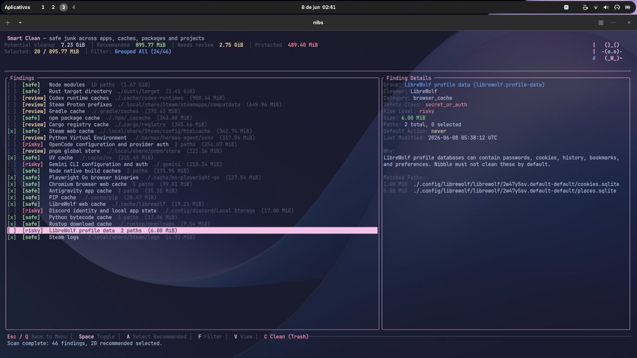The height and width of the screenshot is (358, 637).
Task: Select Gradle cache row
Action: pos(192,111)
